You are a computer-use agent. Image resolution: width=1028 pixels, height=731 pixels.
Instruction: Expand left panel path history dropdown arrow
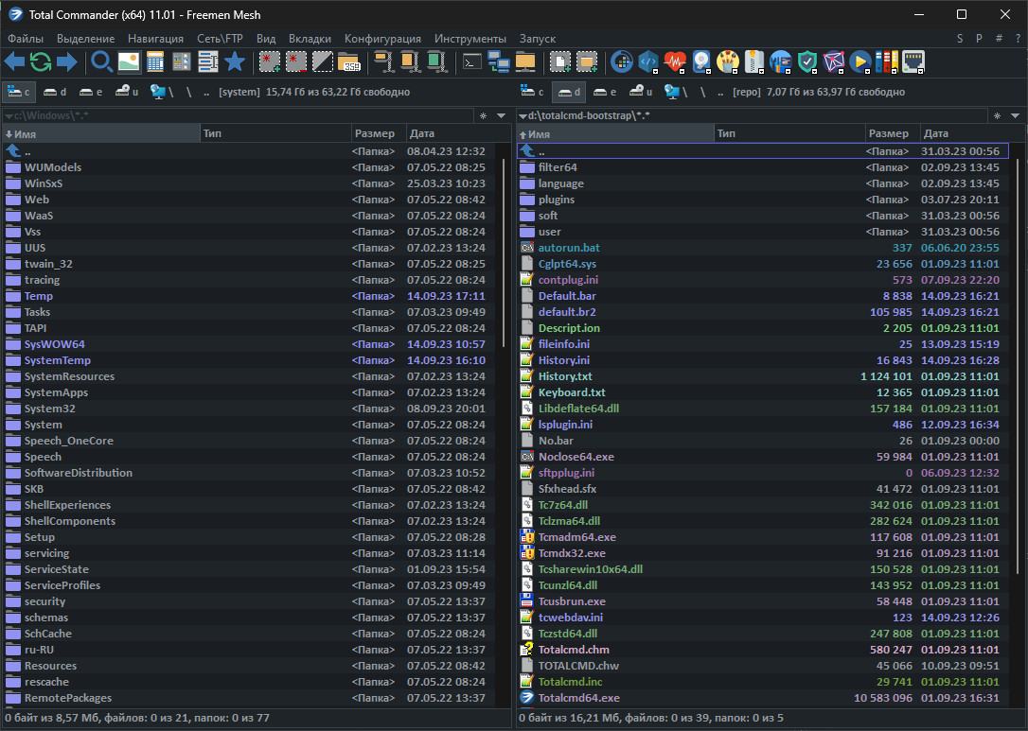pyautogui.click(x=503, y=115)
